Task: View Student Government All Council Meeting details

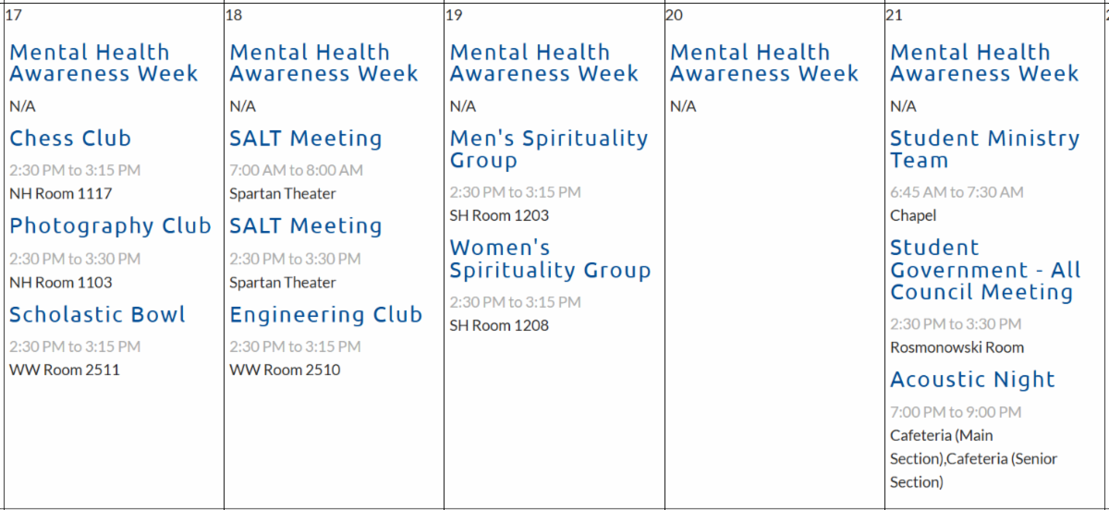Action: pos(985,271)
